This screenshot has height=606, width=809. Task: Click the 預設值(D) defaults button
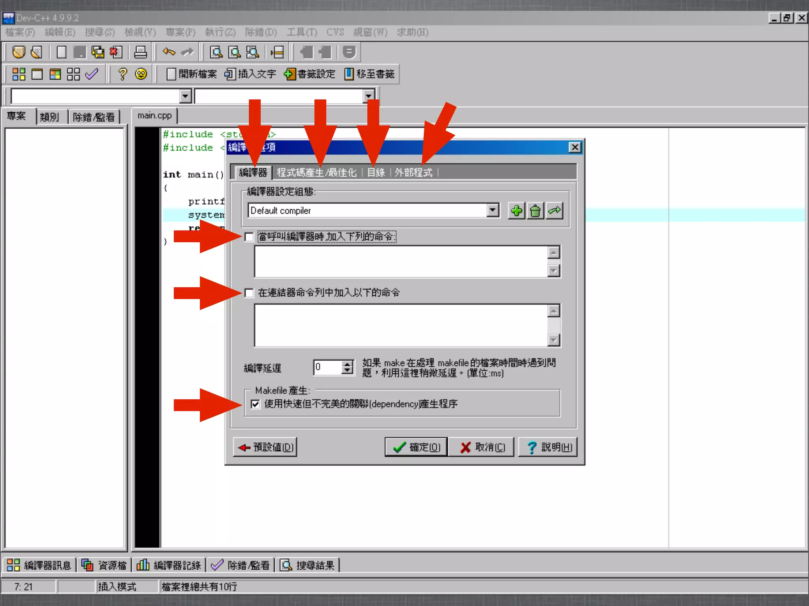point(265,447)
